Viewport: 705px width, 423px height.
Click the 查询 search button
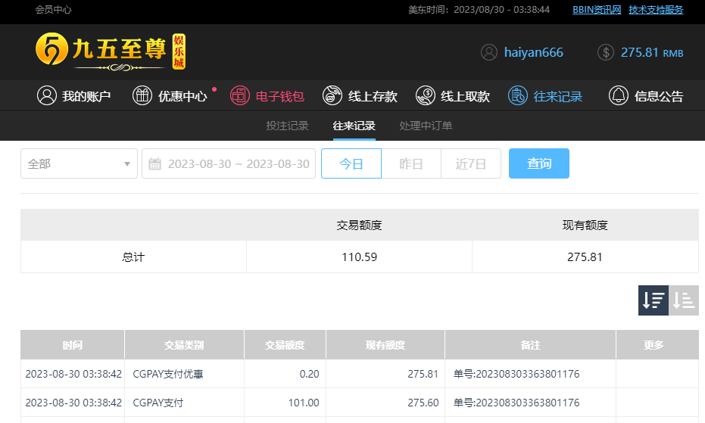pos(539,163)
